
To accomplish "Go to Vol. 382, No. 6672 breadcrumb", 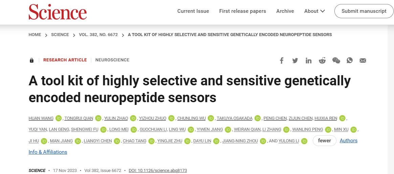I will pos(98,34).
